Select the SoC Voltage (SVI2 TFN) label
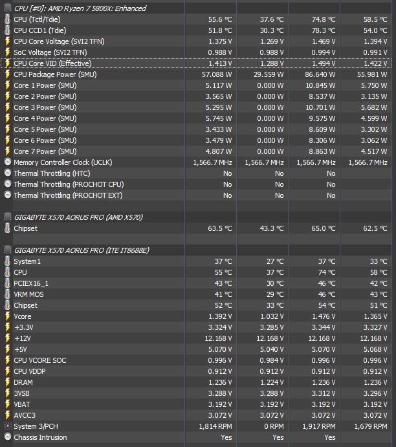 (x=50, y=52)
